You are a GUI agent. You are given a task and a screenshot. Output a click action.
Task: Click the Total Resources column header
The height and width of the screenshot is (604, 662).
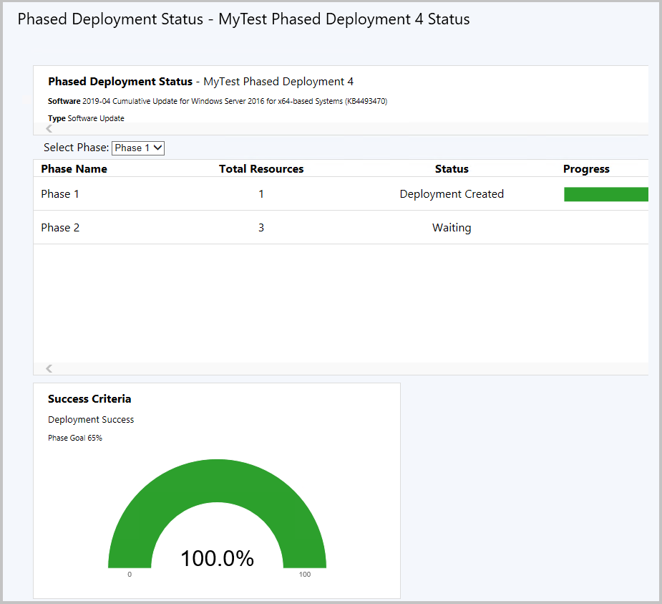261,169
